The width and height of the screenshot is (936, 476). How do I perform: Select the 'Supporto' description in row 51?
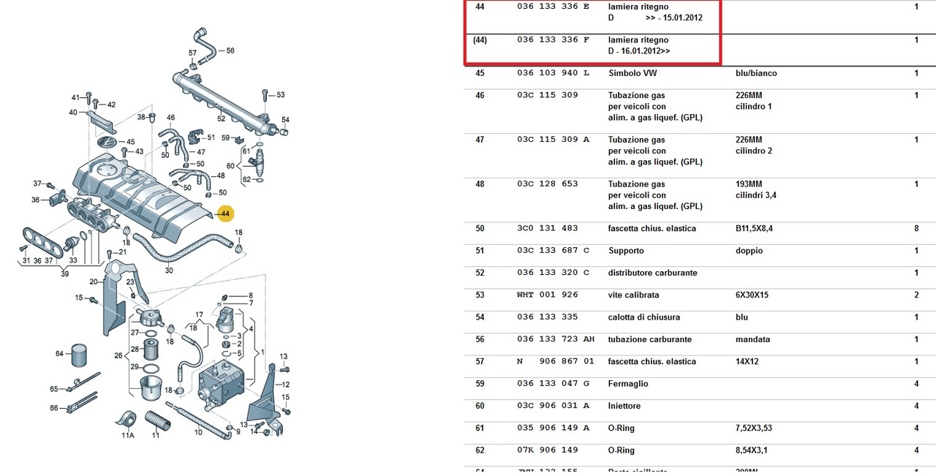(626, 251)
